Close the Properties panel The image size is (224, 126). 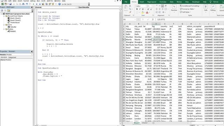click(32, 51)
